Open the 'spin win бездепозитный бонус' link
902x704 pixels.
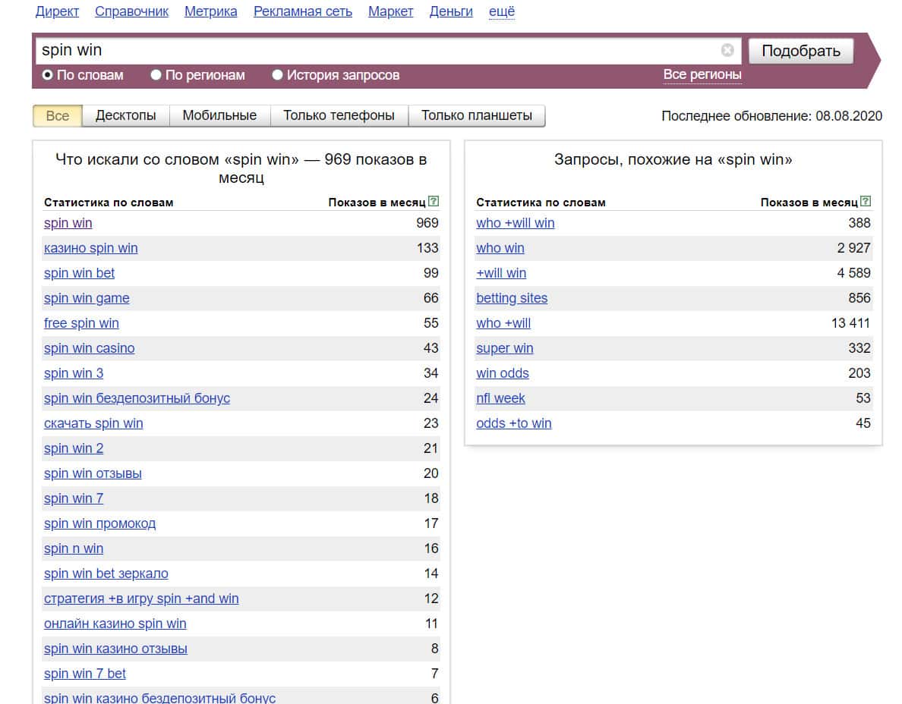pyautogui.click(x=137, y=398)
